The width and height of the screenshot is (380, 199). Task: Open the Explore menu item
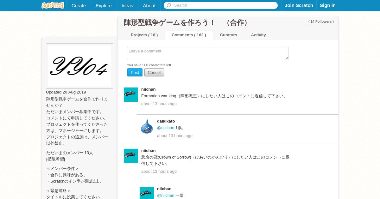(104, 5)
